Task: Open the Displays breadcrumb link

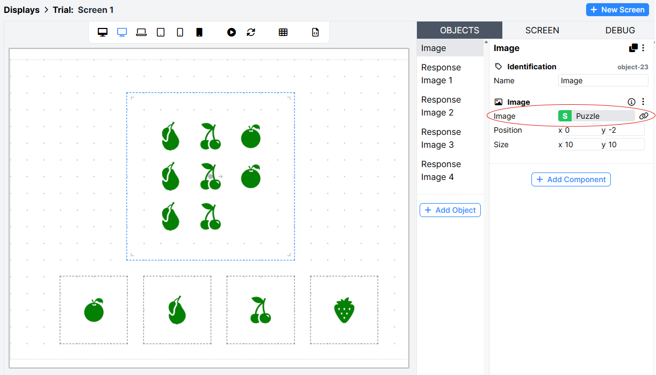Action: coord(21,9)
